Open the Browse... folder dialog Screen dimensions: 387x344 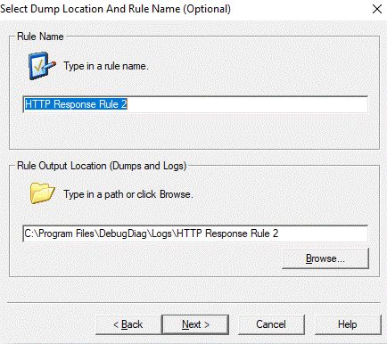point(325,258)
